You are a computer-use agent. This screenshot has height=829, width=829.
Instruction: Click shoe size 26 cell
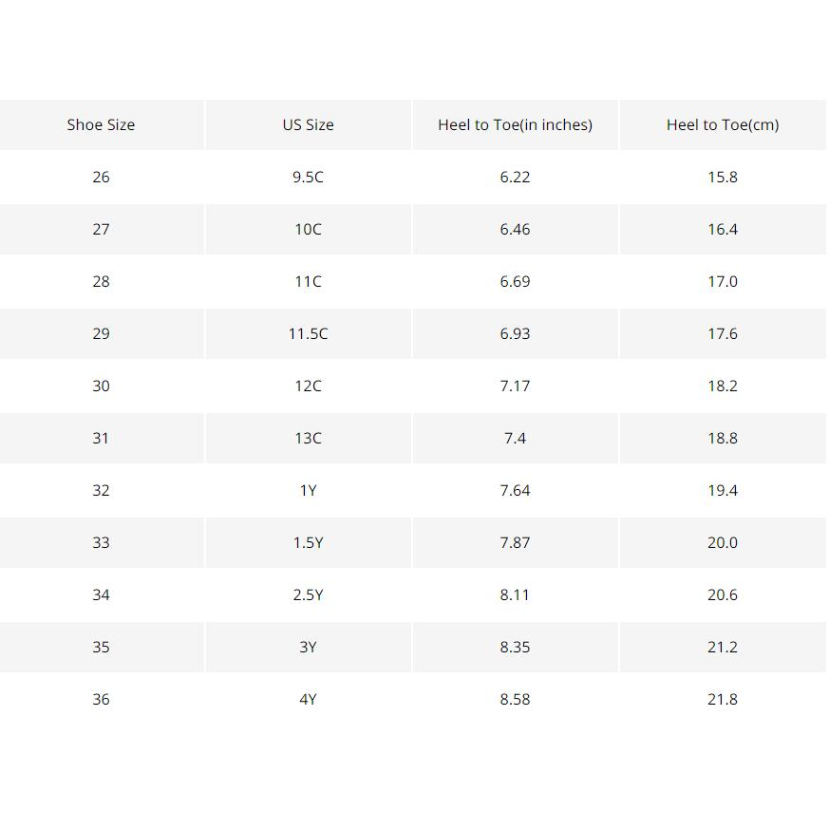coord(101,178)
